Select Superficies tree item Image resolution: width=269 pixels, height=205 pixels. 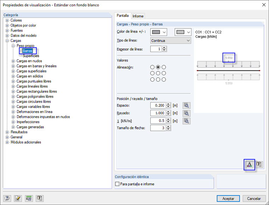(x=31, y=56)
